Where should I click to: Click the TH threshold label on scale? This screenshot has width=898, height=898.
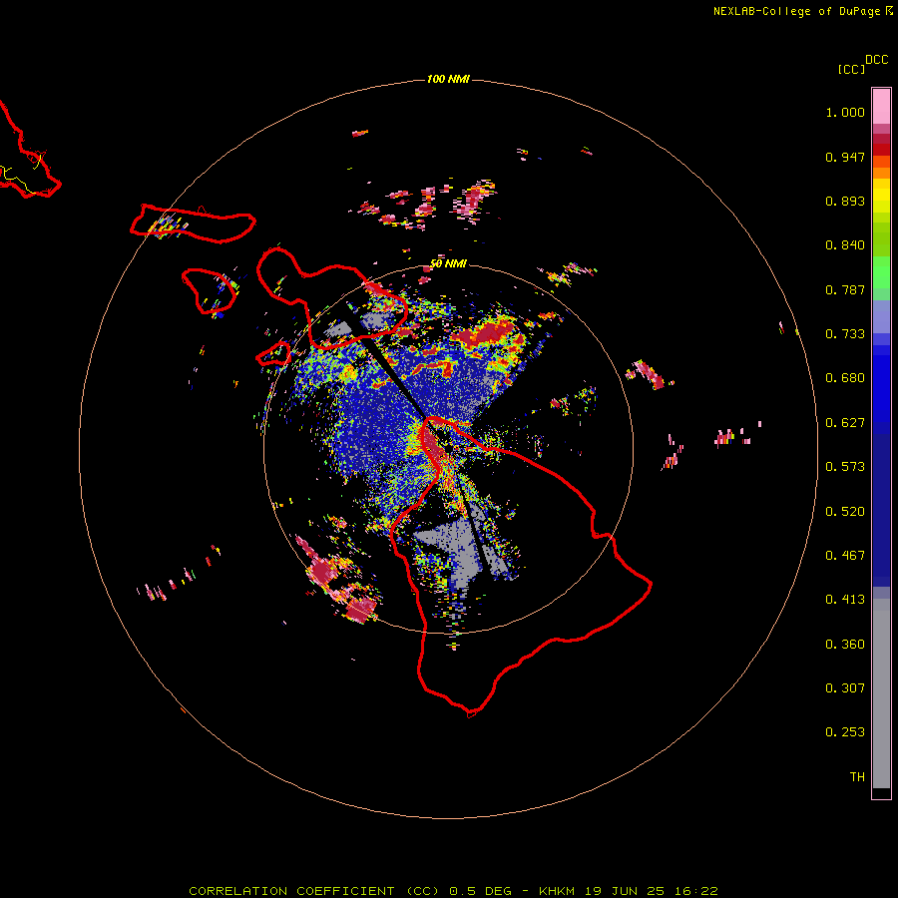pos(857,777)
